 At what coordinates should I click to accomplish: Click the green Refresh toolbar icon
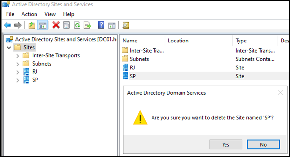(77, 25)
